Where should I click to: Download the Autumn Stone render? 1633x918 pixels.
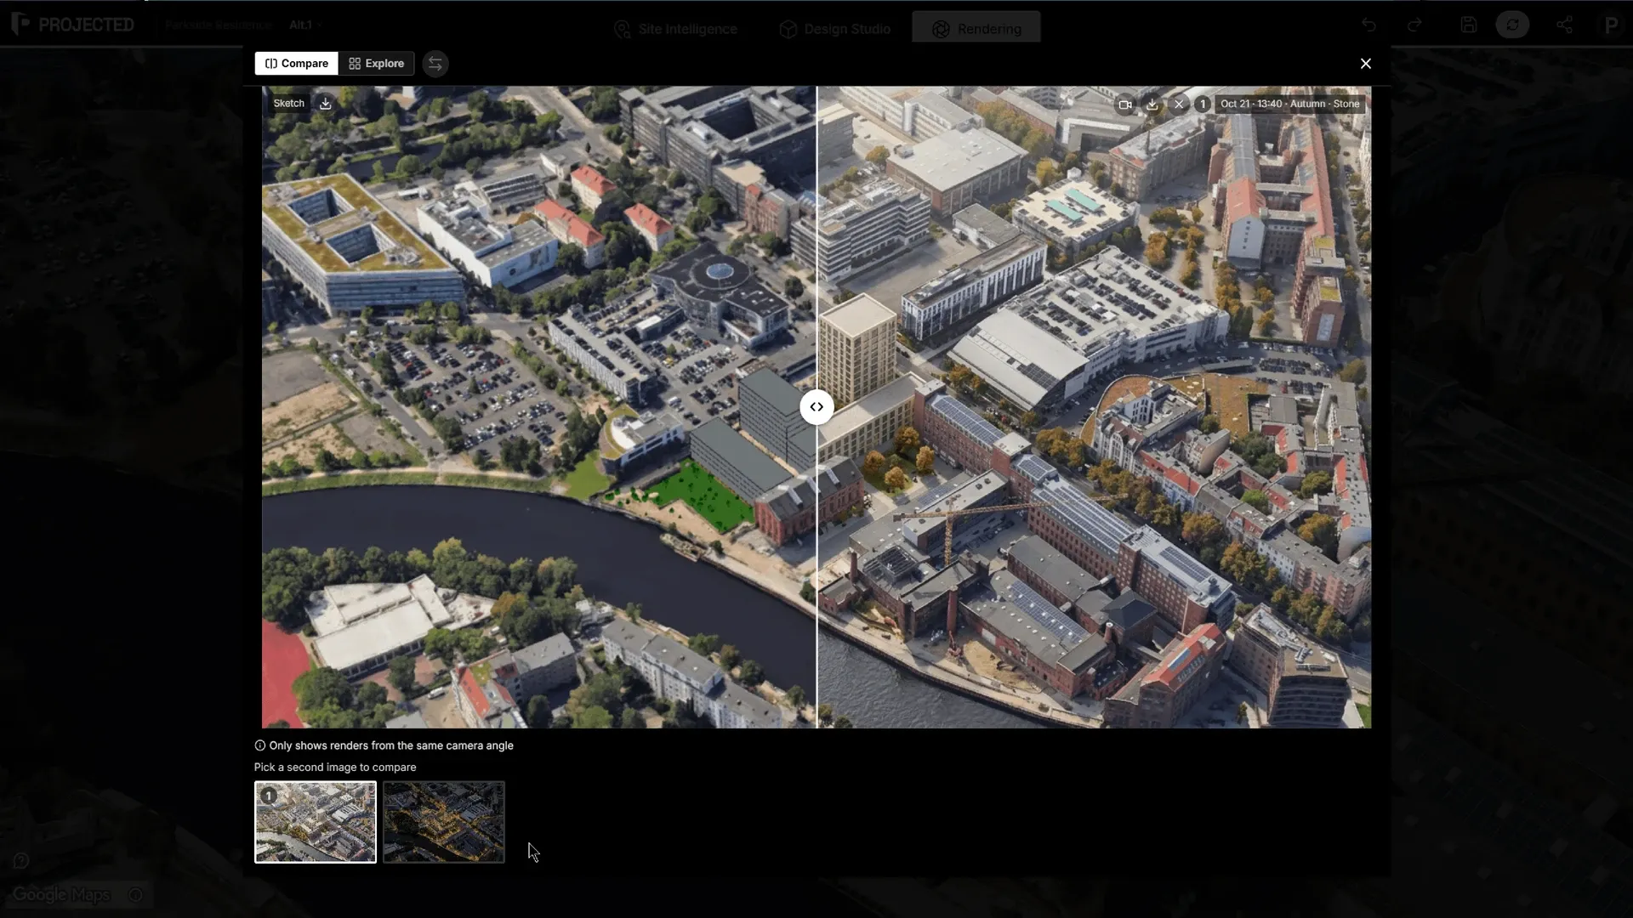coord(1152,105)
